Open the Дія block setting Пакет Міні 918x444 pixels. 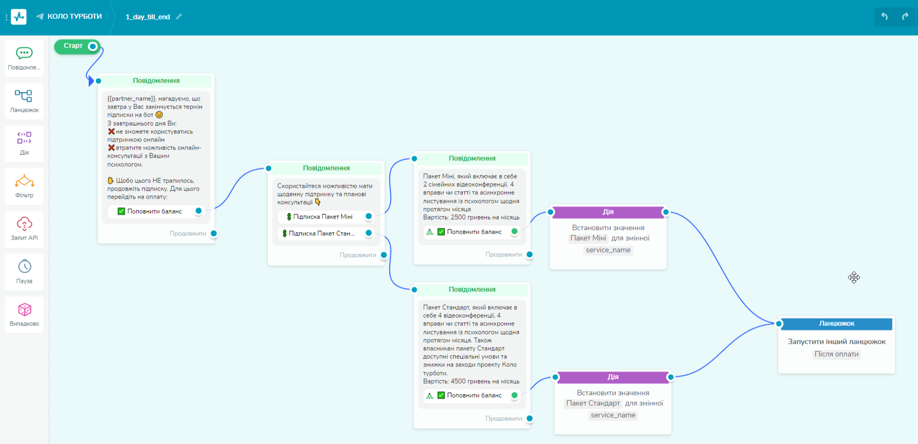coord(608,212)
